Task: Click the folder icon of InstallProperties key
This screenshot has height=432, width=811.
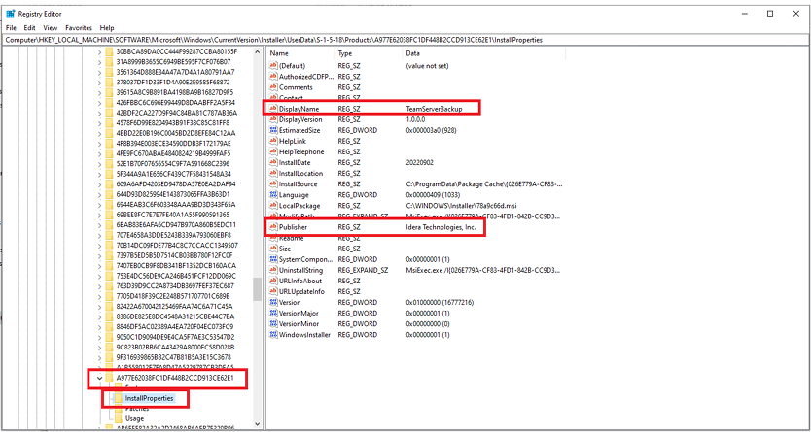Action: tap(119, 398)
